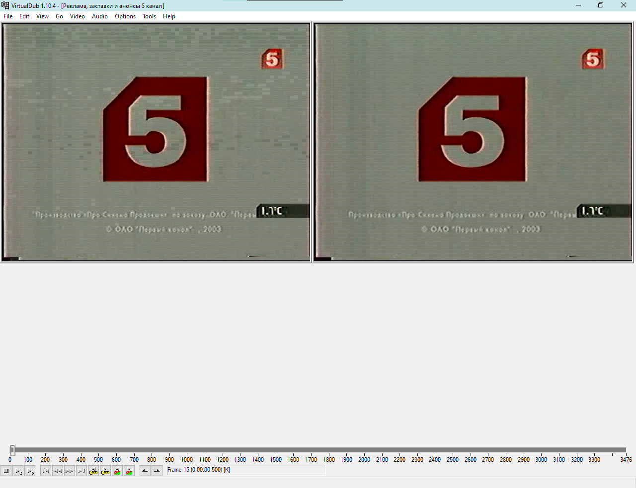Jump to the start of the video
Viewport: 636px width, 488px height.
(46, 471)
